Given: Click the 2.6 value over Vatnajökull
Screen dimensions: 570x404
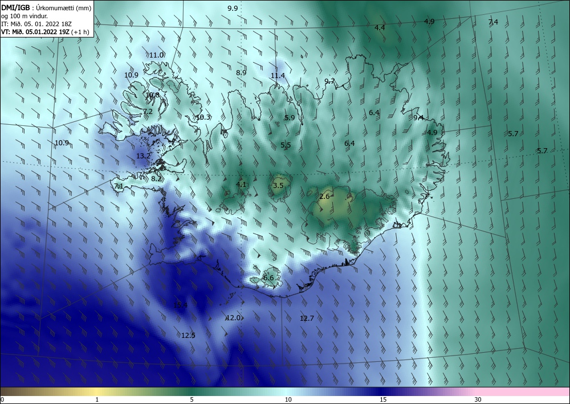Looking at the screenshot, I should 324,197.
